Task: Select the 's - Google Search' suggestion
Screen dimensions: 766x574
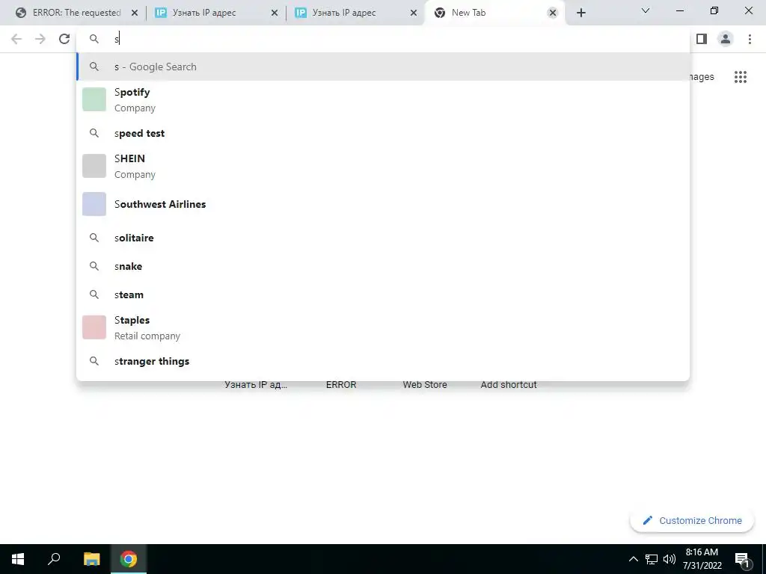Action: (x=383, y=67)
